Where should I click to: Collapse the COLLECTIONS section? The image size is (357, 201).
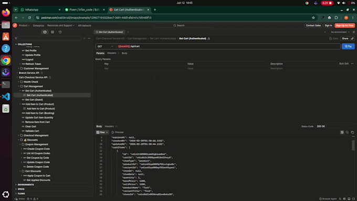coord(16,45)
